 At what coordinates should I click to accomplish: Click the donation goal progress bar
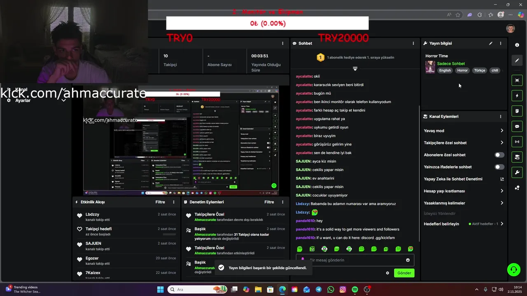click(x=267, y=23)
